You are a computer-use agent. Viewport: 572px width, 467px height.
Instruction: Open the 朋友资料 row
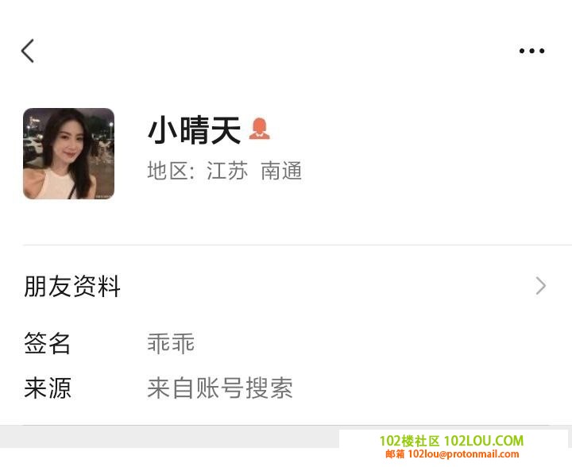point(286,286)
